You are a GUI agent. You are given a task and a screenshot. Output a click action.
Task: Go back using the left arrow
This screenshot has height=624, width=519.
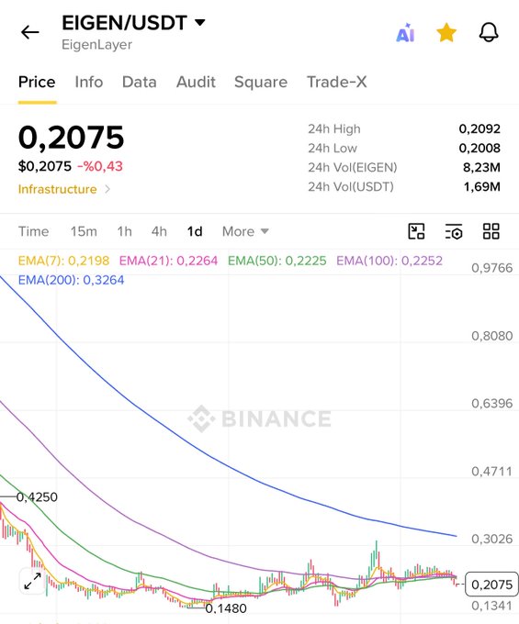coord(30,32)
